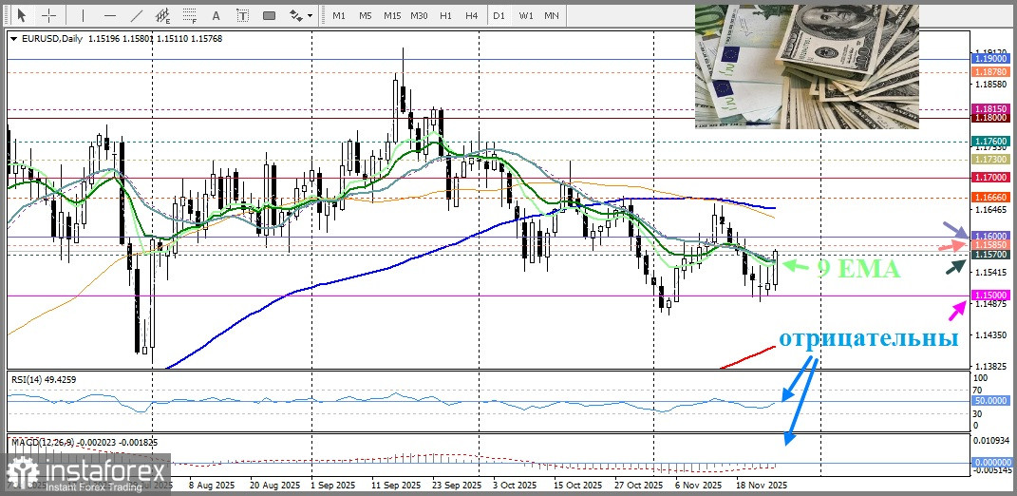Activate the crosshair tool
This screenshot has width=1017, height=496.
pos(49,15)
